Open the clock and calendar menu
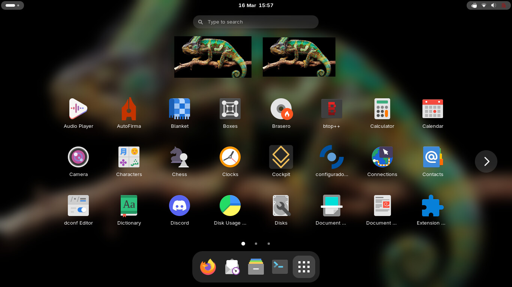 [x=256, y=5]
